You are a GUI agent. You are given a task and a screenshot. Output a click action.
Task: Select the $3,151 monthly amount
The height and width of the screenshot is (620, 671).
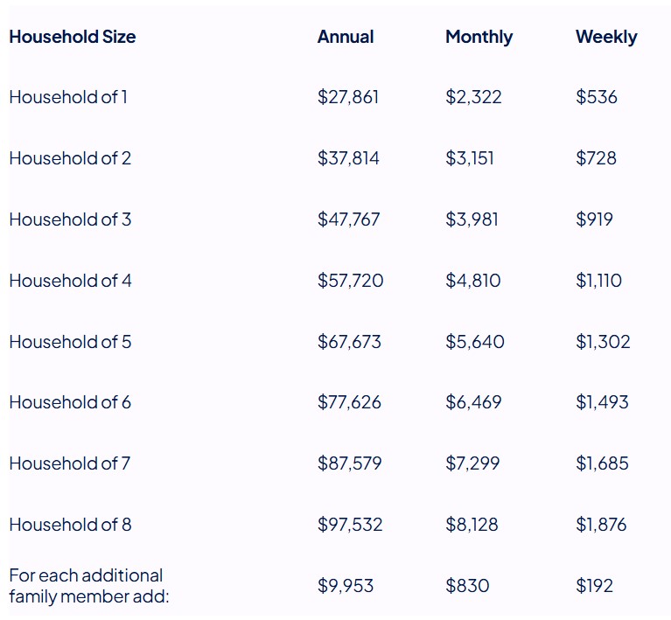tap(470, 158)
